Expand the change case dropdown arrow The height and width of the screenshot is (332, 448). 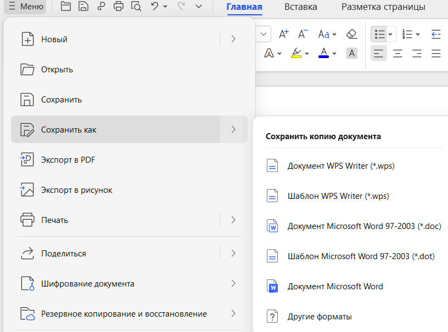[334, 35]
